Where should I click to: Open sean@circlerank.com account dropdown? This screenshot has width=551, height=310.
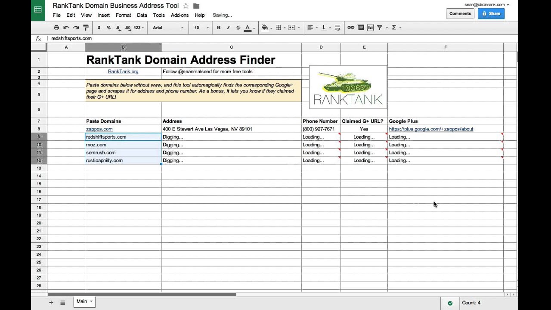(487, 5)
